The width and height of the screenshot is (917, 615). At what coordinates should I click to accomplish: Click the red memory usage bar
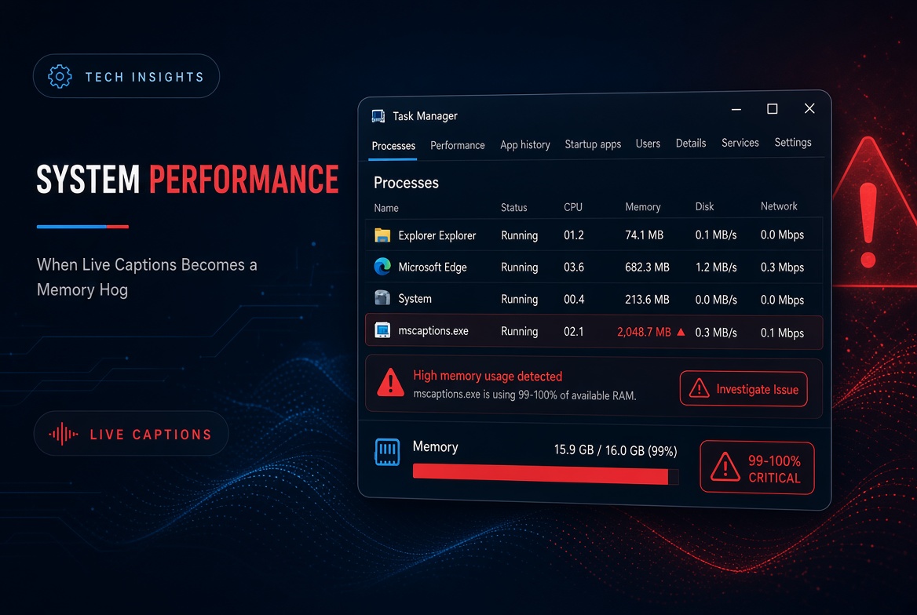coord(540,474)
